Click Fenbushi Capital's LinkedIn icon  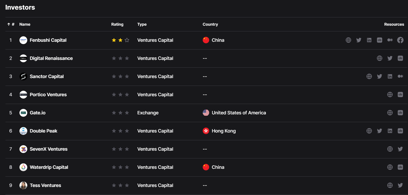pos(369,40)
